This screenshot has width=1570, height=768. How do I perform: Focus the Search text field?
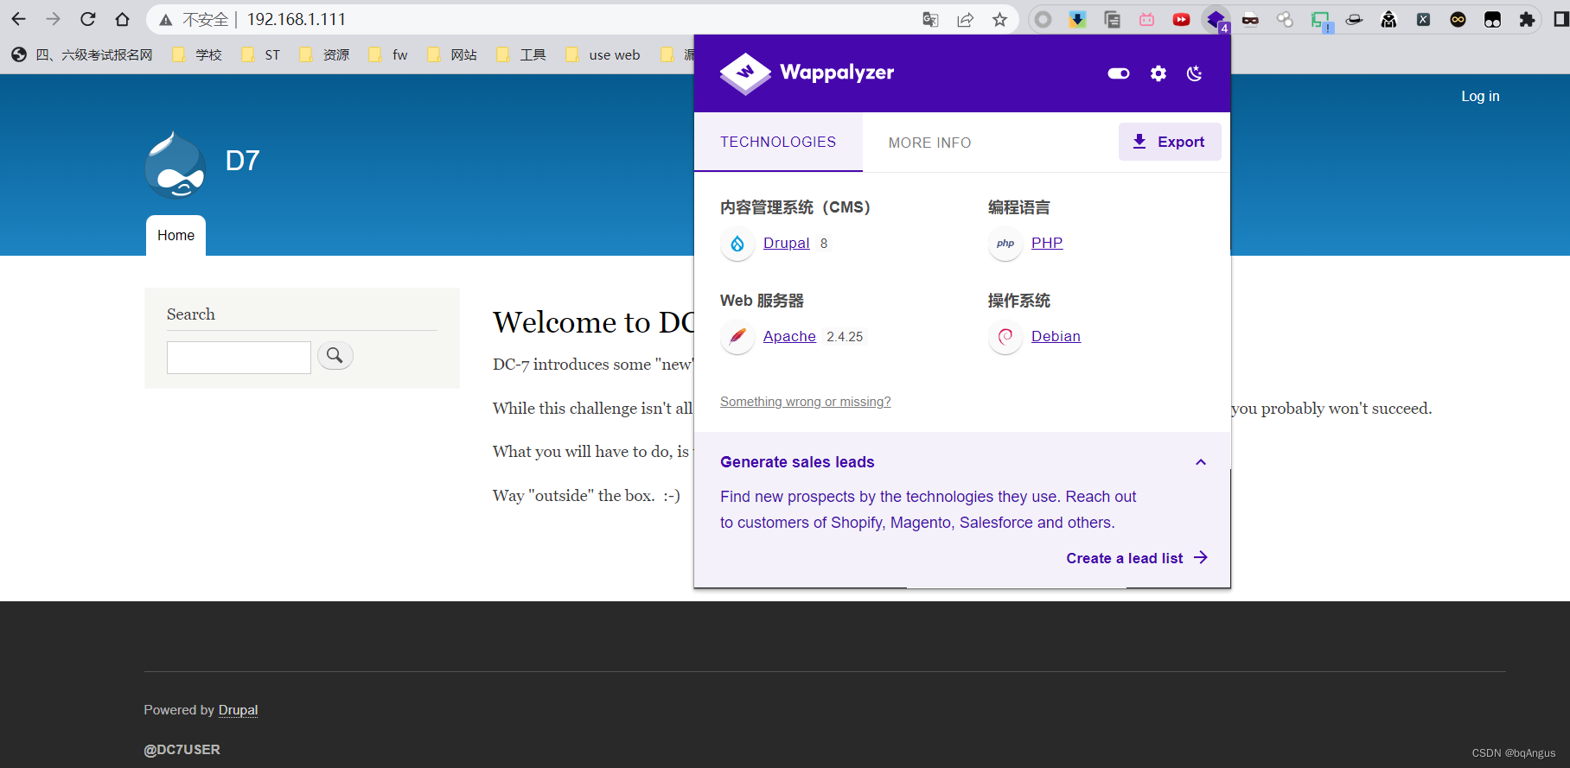point(239,358)
